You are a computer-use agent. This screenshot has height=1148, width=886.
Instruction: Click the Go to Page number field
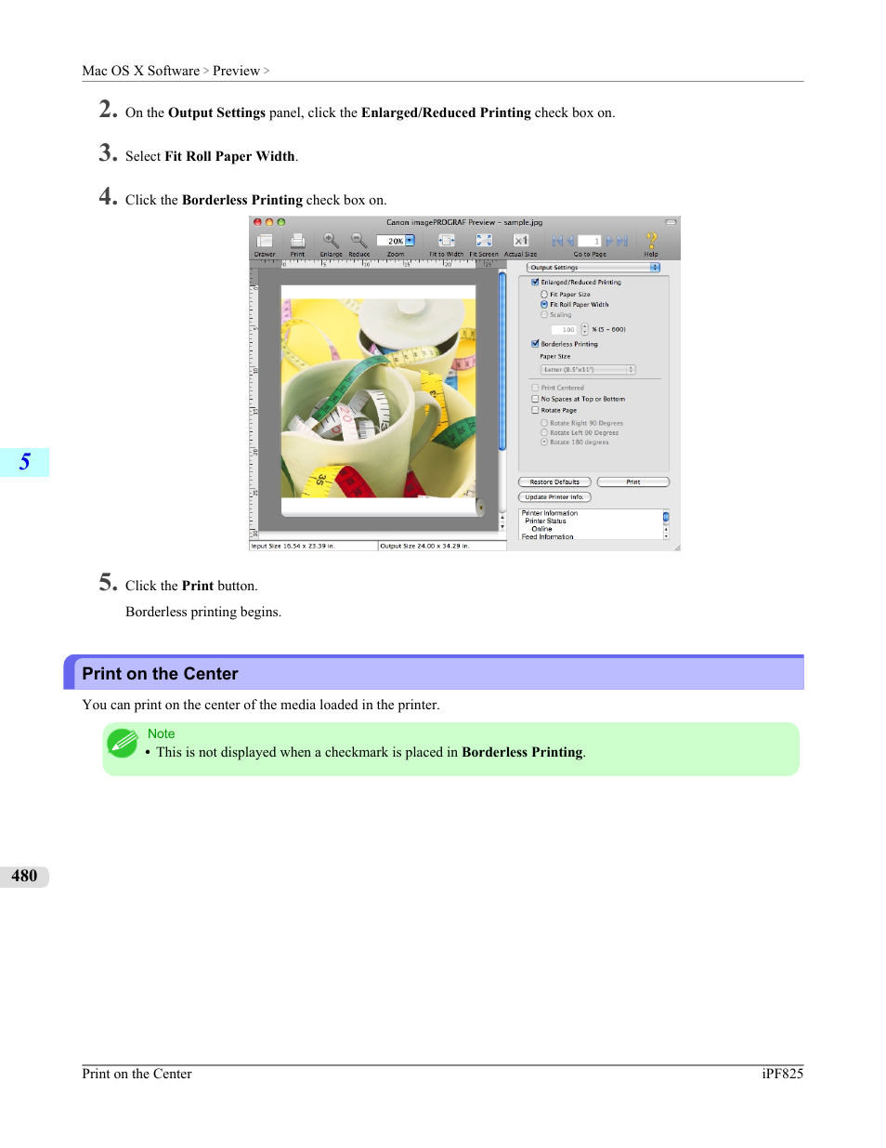[x=590, y=241]
